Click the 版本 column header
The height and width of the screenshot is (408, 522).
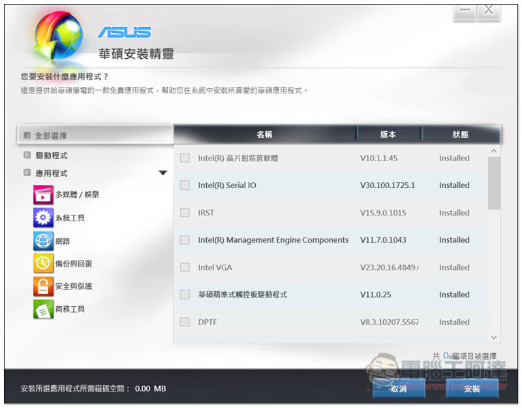pyautogui.click(x=388, y=134)
